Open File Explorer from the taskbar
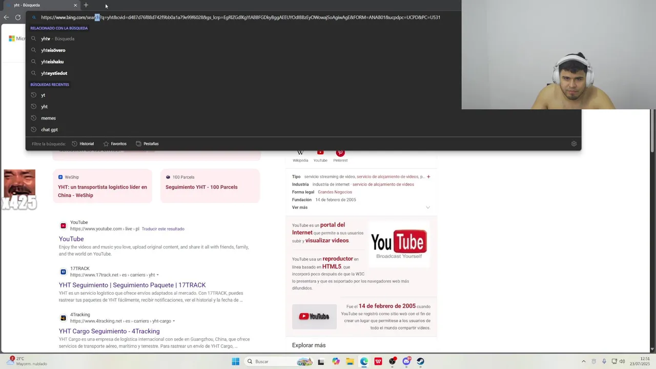 [x=350, y=361]
